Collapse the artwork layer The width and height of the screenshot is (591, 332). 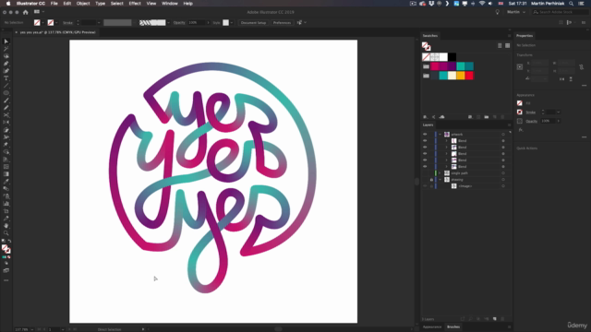440,135
